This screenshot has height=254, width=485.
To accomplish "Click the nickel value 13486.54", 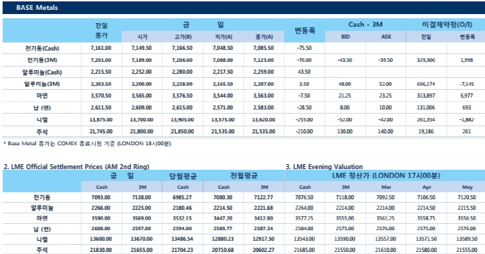I will [x=182, y=239].
